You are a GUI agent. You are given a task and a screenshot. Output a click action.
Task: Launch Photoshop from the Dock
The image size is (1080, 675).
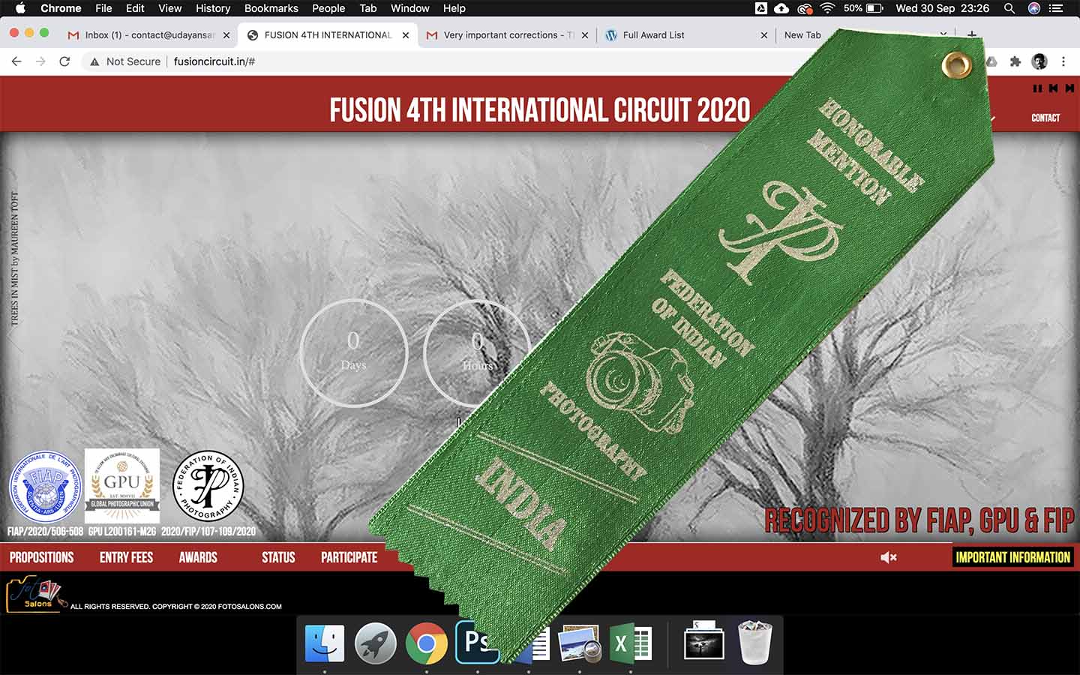pos(476,641)
